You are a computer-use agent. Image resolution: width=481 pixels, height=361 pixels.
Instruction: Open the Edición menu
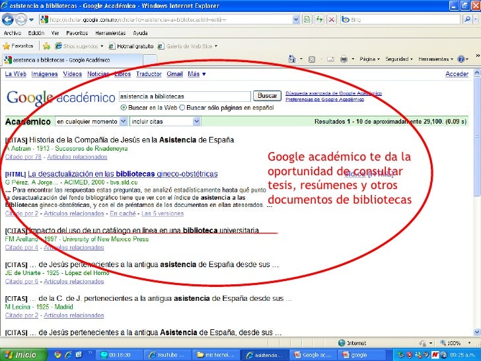coord(36,33)
